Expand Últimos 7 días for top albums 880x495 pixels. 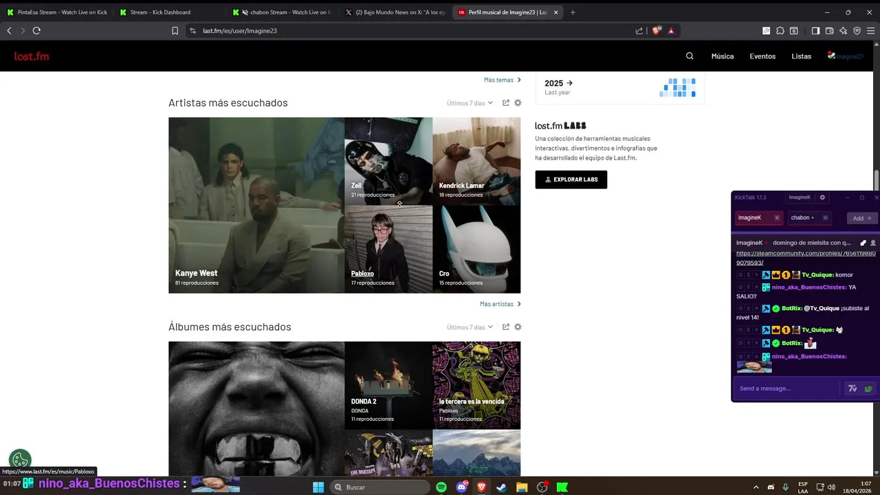tap(470, 327)
